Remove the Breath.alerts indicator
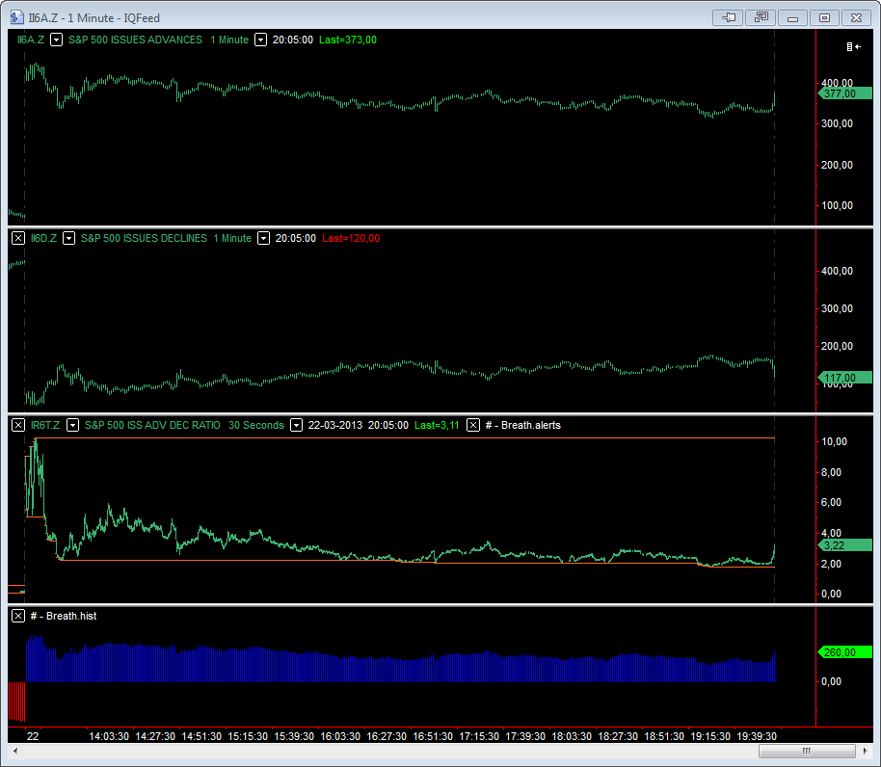Viewport: 881px width, 767px height. pyautogui.click(x=473, y=425)
